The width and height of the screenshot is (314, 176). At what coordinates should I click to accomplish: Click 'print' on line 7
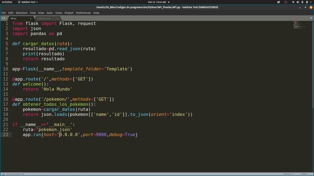coord(29,54)
